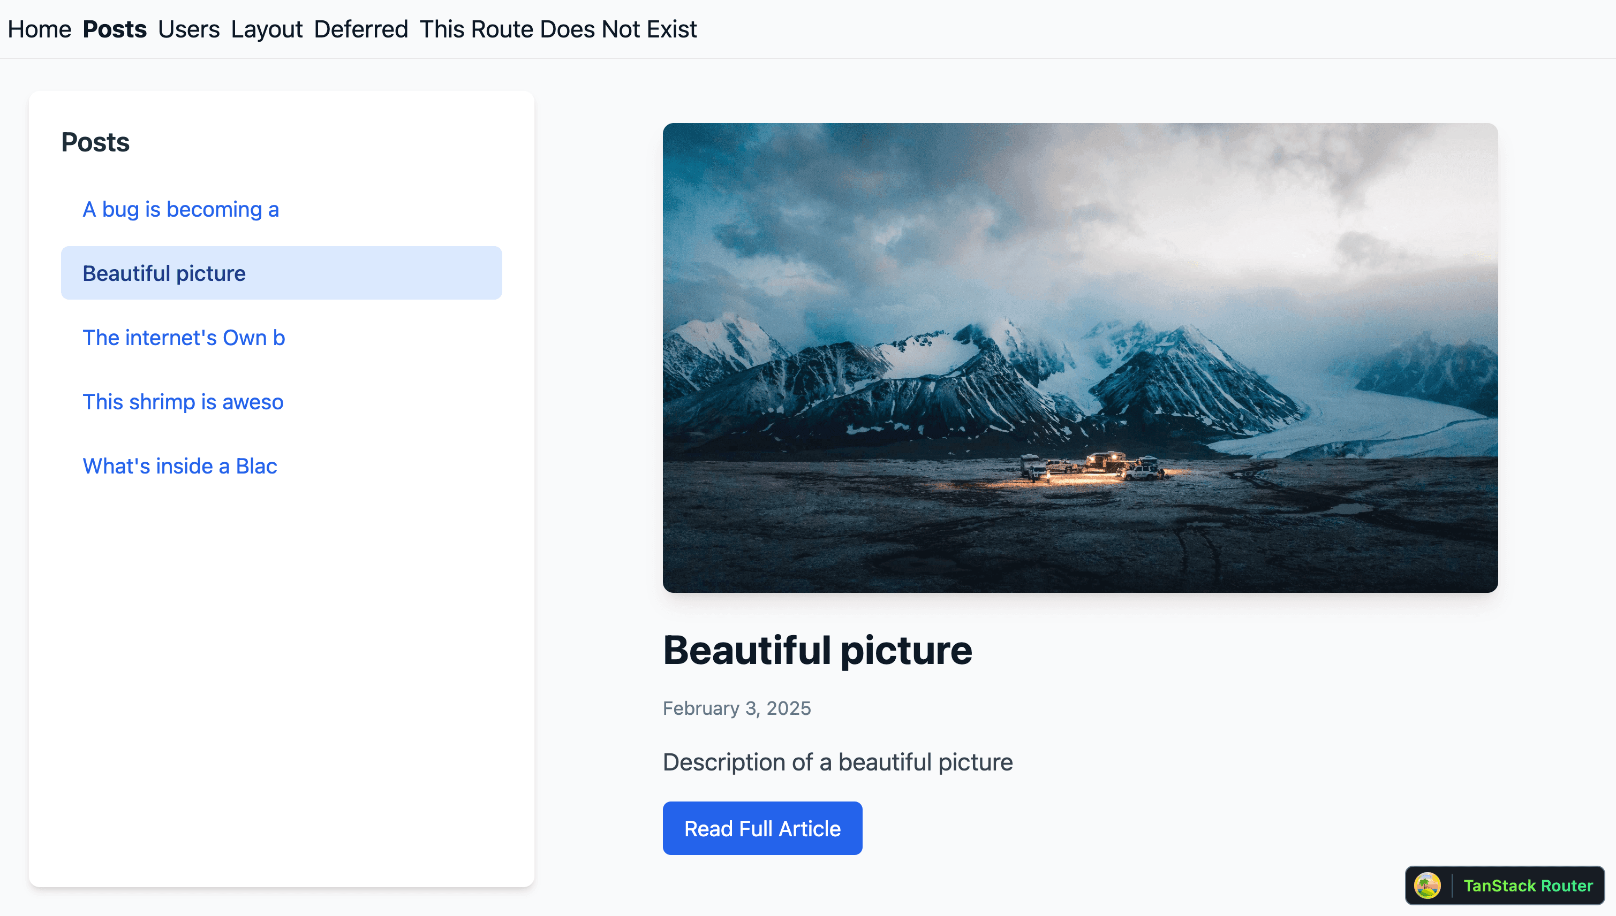Go to the Home nav link
The height and width of the screenshot is (916, 1616).
pos(39,29)
